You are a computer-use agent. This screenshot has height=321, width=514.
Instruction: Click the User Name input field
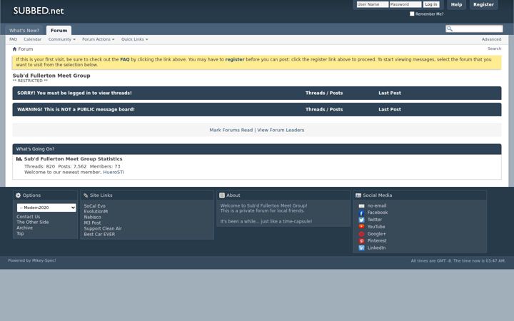373,4
